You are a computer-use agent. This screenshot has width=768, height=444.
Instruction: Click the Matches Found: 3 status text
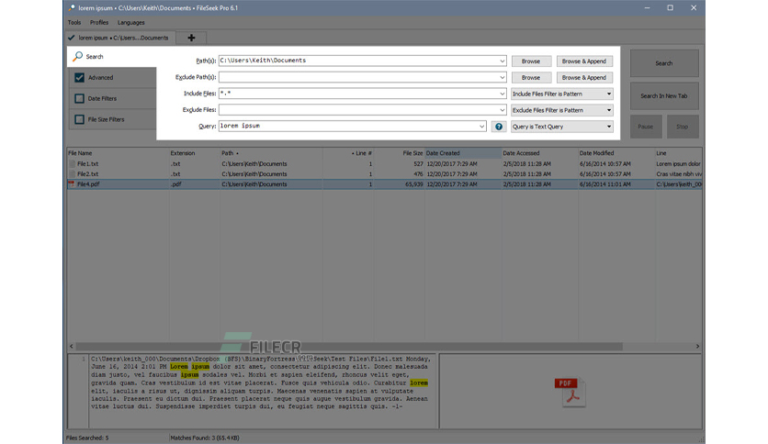[205, 438]
